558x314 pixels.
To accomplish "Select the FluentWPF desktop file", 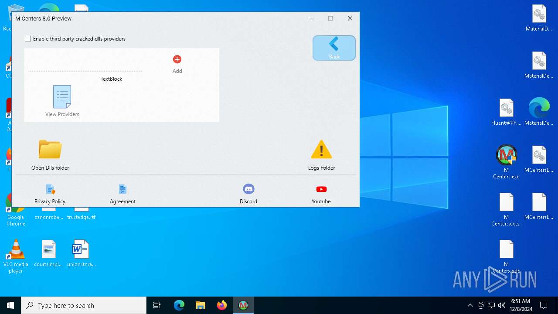I will pyautogui.click(x=506, y=112).
